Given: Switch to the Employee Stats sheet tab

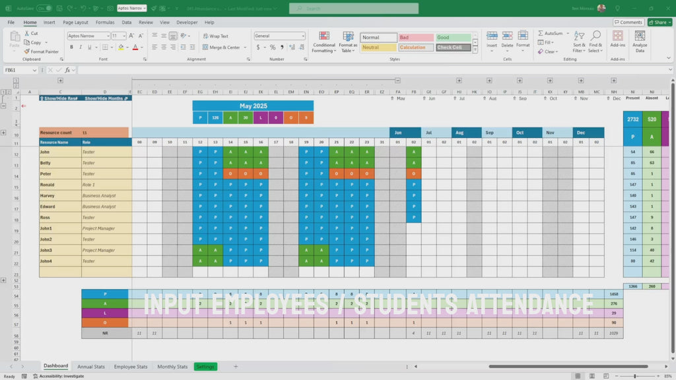Looking at the screenshot, I should tap(130, 366).
